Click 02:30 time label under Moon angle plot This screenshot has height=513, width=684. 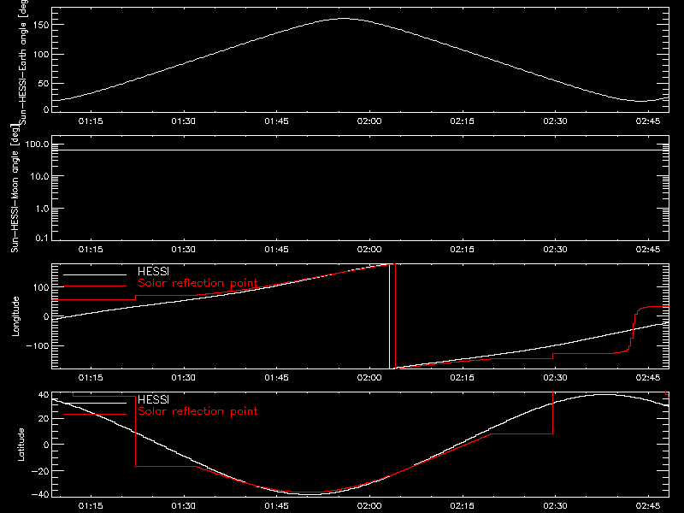[555, 250]
